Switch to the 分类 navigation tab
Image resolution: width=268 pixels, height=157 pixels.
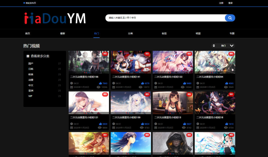pos(130,33)
